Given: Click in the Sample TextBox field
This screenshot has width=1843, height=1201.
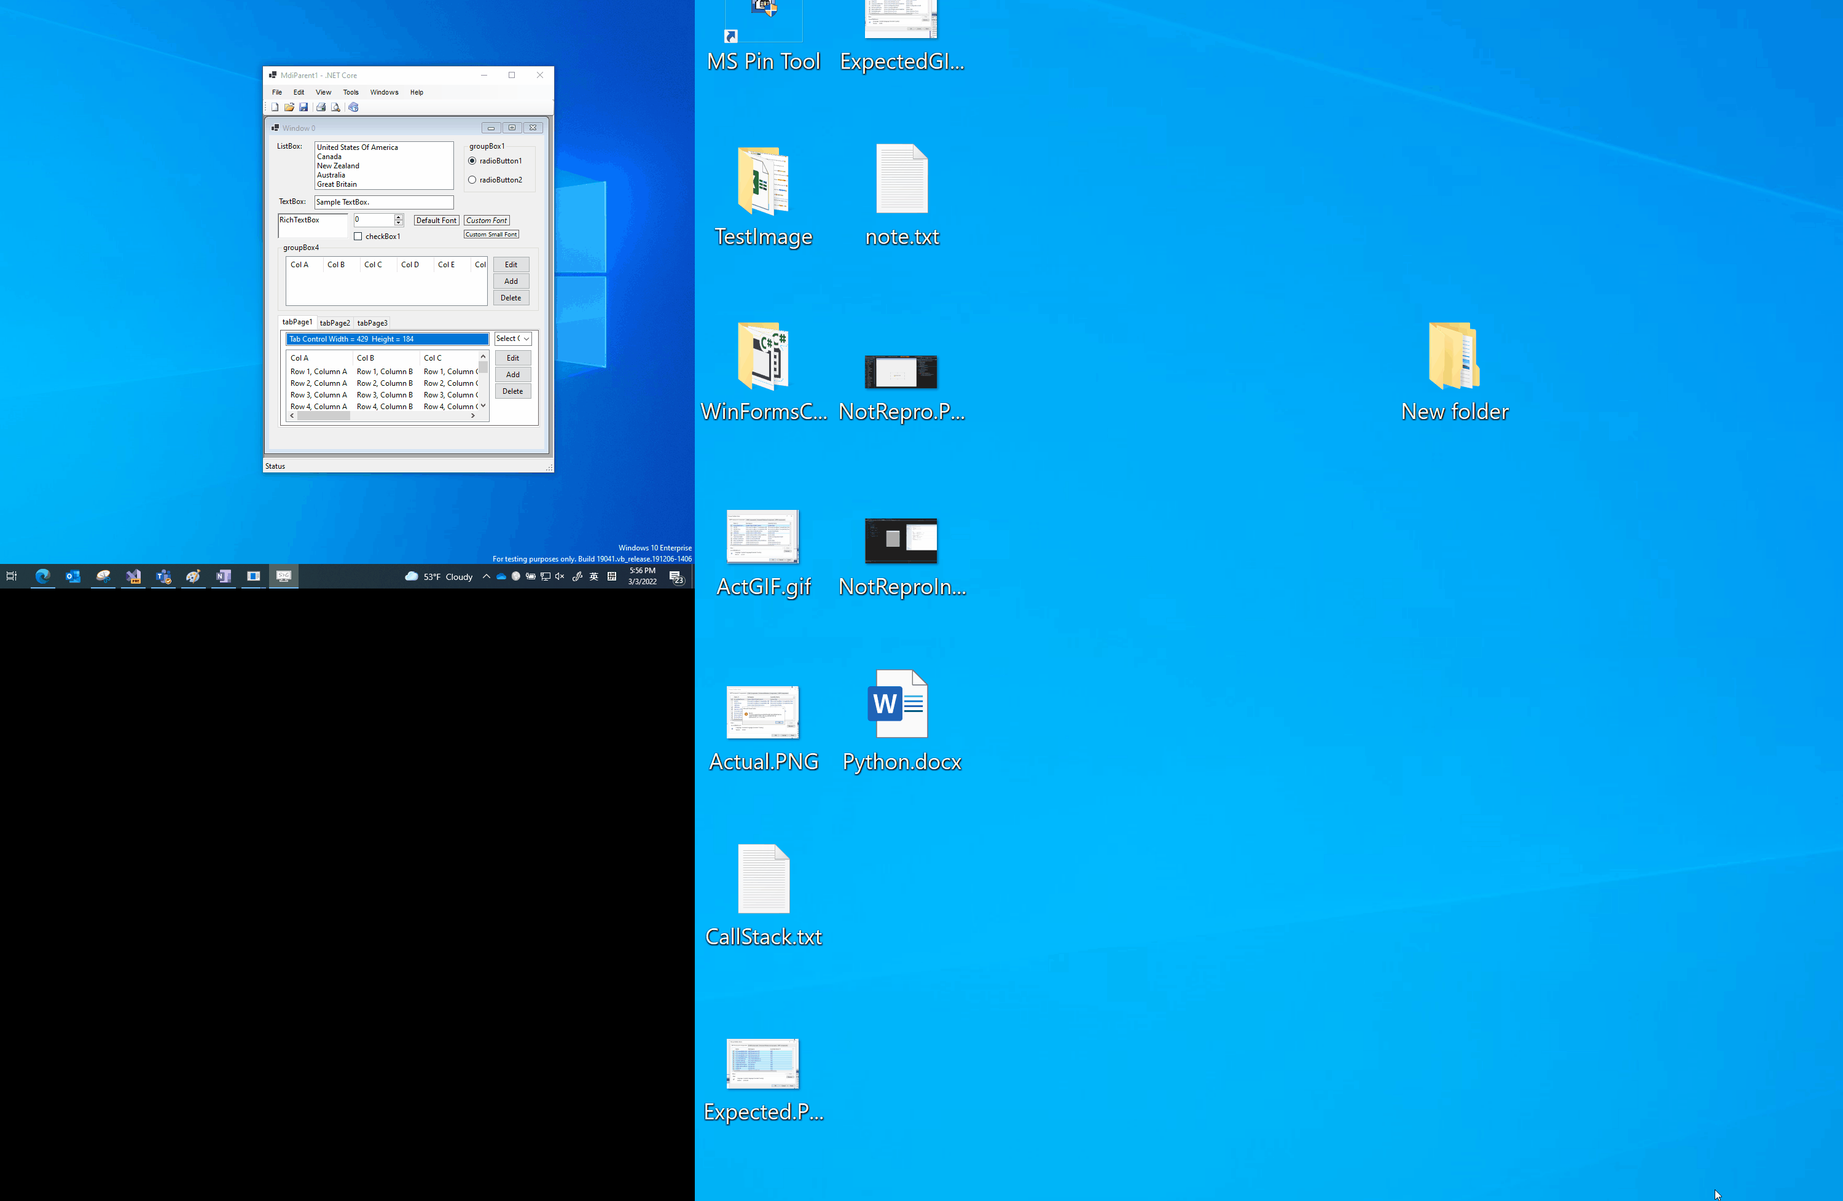Looking at the screenshot, I should [x=383, y=202].
